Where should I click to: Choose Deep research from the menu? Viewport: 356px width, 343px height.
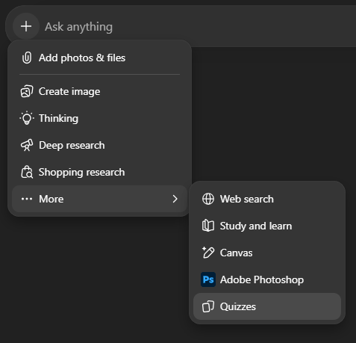99,145
